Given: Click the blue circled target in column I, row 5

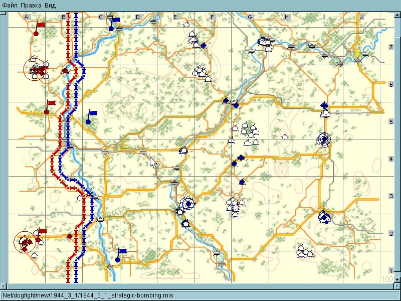Looking at the screenshot, I should 324,140.
